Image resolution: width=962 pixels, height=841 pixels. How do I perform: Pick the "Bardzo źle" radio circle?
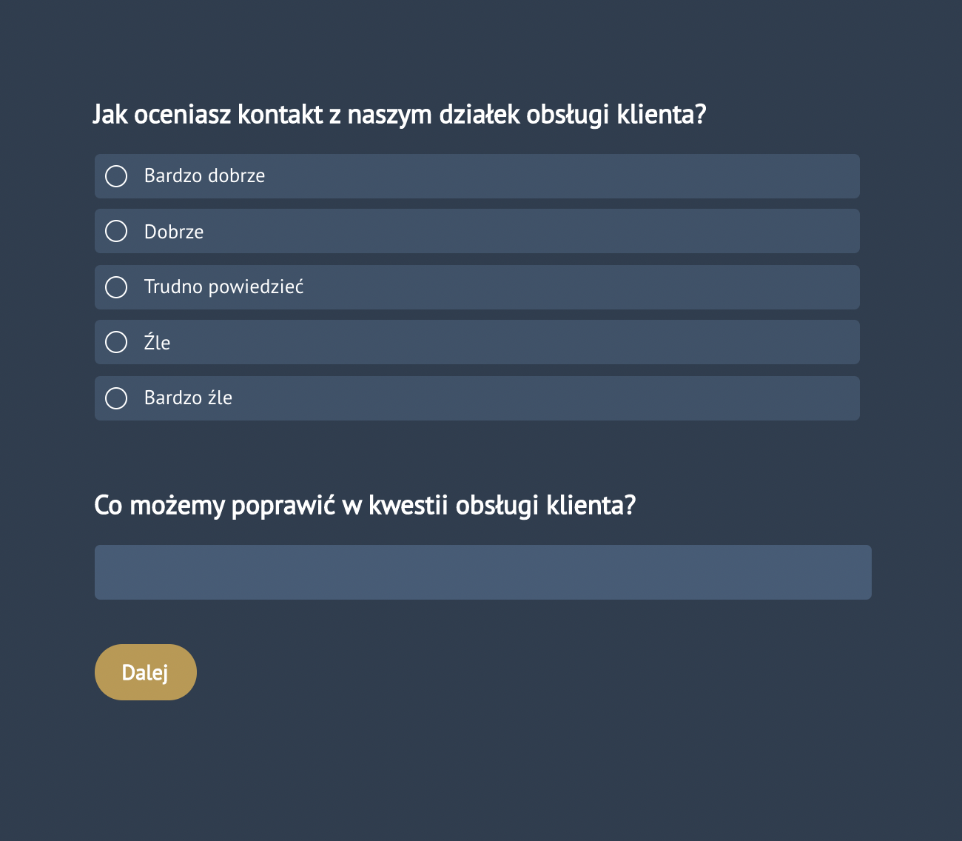point(116,398)
